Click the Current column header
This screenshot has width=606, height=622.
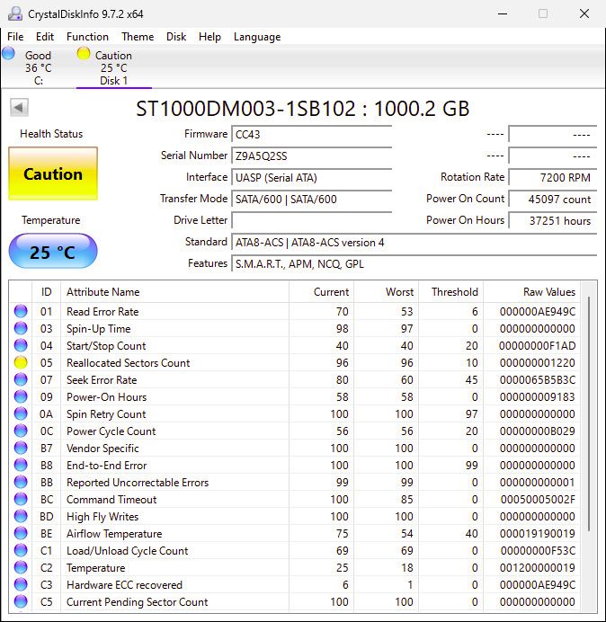point(321,292)
